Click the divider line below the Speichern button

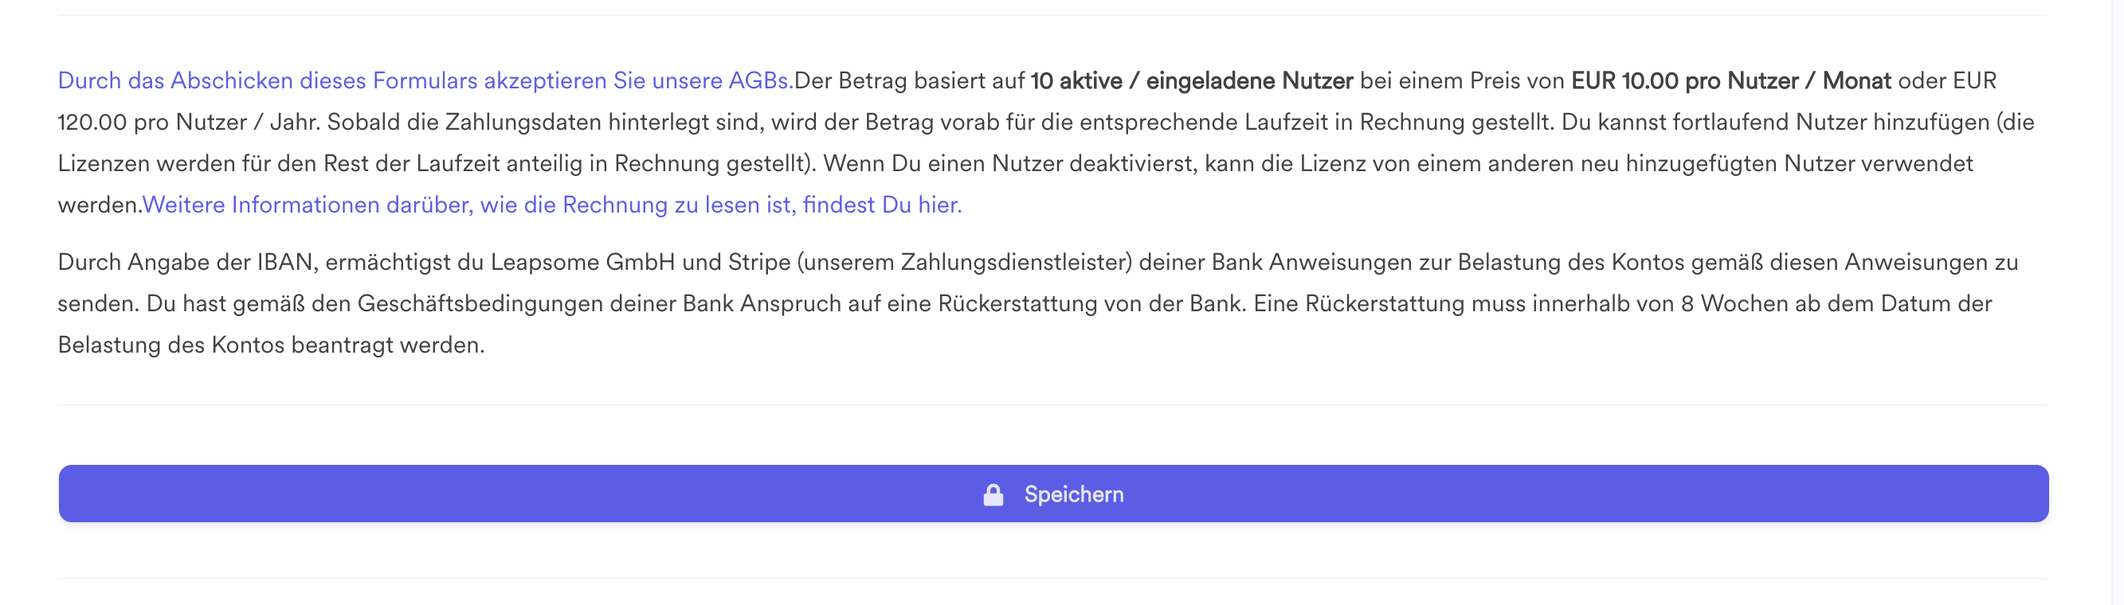pos(1053,579)
